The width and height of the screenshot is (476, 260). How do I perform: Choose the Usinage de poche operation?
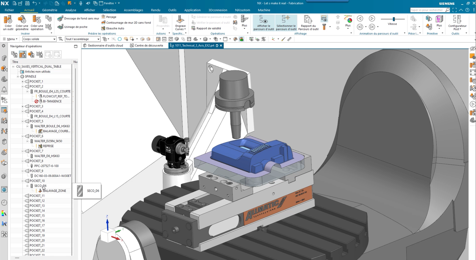pyautogui.click(x=73, y=27)
